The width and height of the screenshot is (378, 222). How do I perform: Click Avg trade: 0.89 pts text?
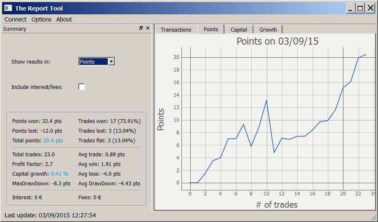tap(101, 155)
